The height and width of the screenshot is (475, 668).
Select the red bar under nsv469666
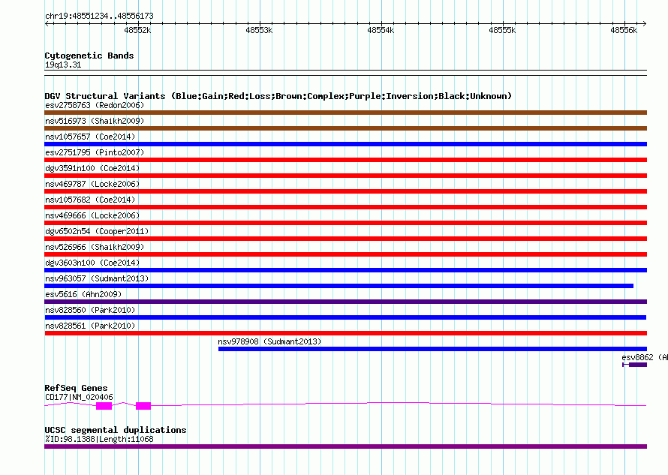point(345,223)
